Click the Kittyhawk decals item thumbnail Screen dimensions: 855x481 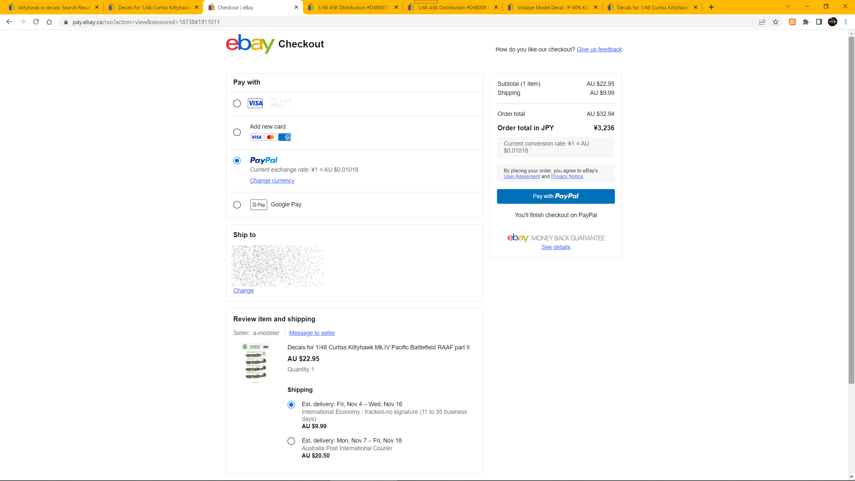[x=255, y=363]
